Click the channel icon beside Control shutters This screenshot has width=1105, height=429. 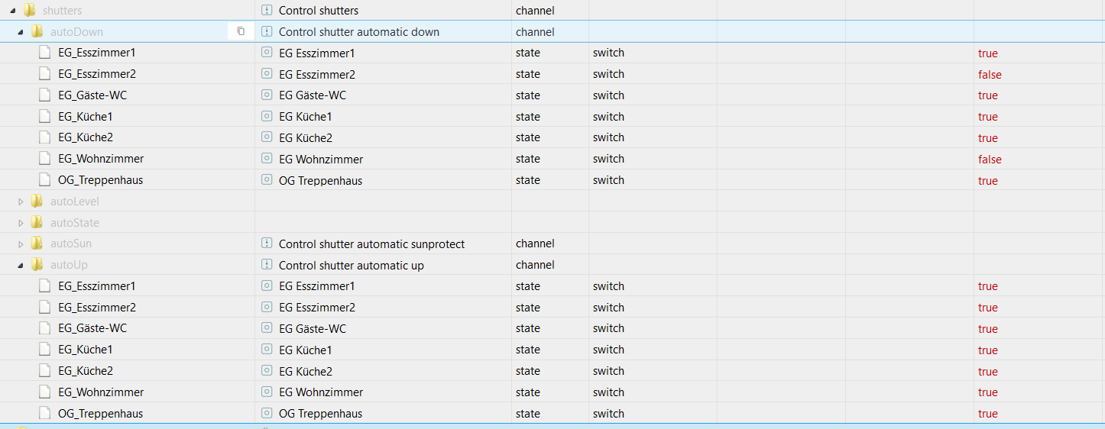267,10
